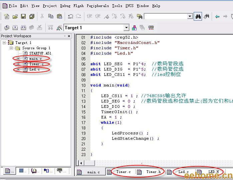Image resolution: width=233 pixels, height=180 pixels.
Task: Open the Project Workspace panel options arrow
Action: point(65,36)
